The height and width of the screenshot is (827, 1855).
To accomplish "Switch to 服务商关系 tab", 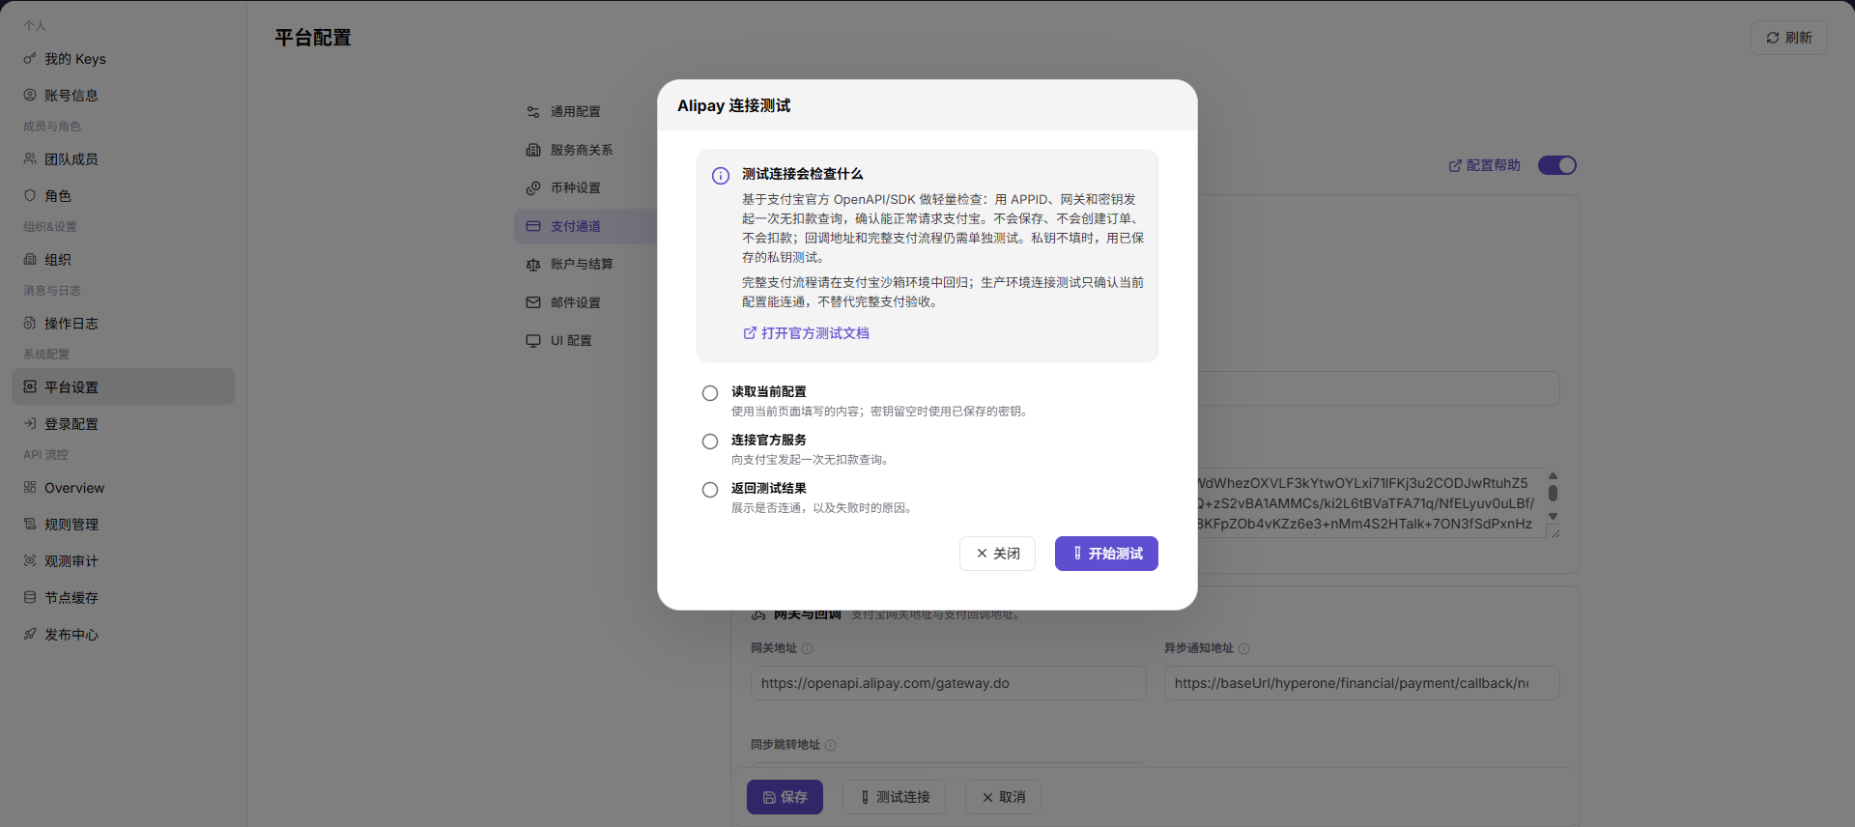I will click(x=585, y=150).
